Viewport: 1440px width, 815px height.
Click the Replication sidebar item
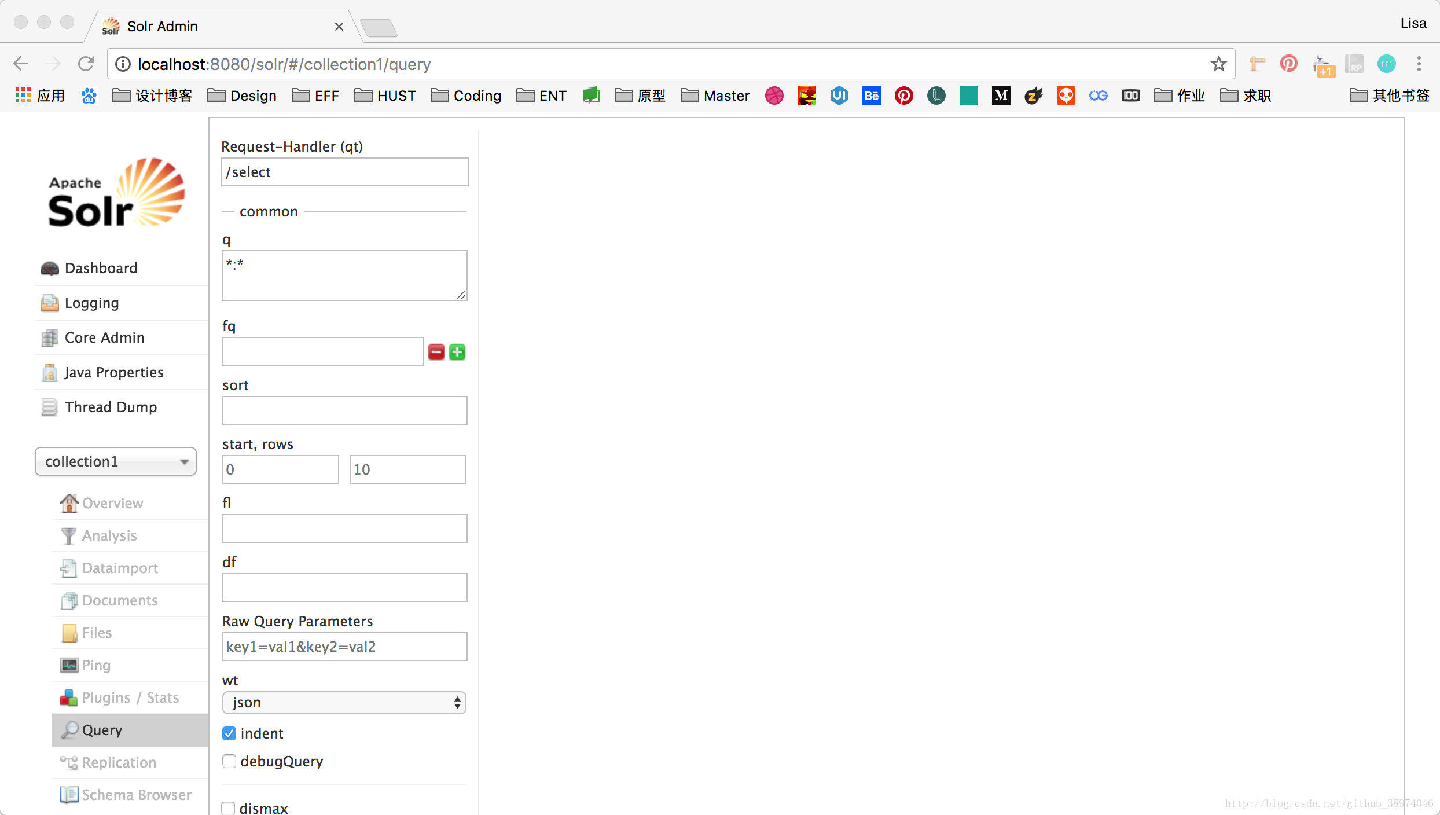119,762
